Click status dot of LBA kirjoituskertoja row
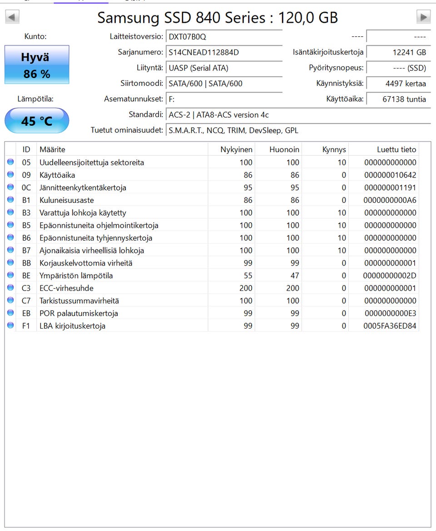Screen dimensions: 436x531 [x=10, y=325]
